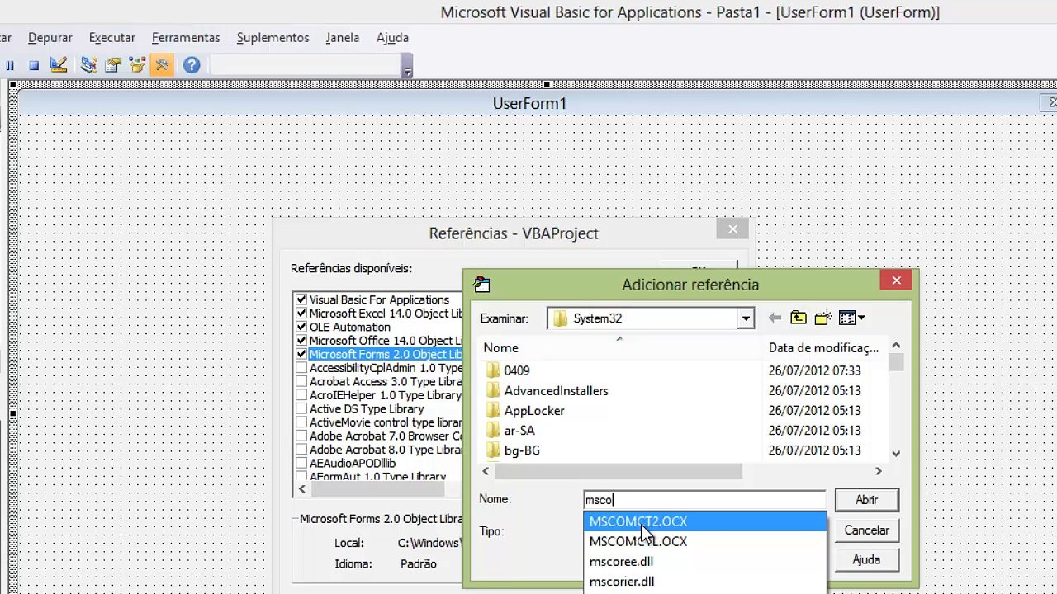Screen dimensions: 1057x594
Task: Go up one folder level icon
Action: 798,318
